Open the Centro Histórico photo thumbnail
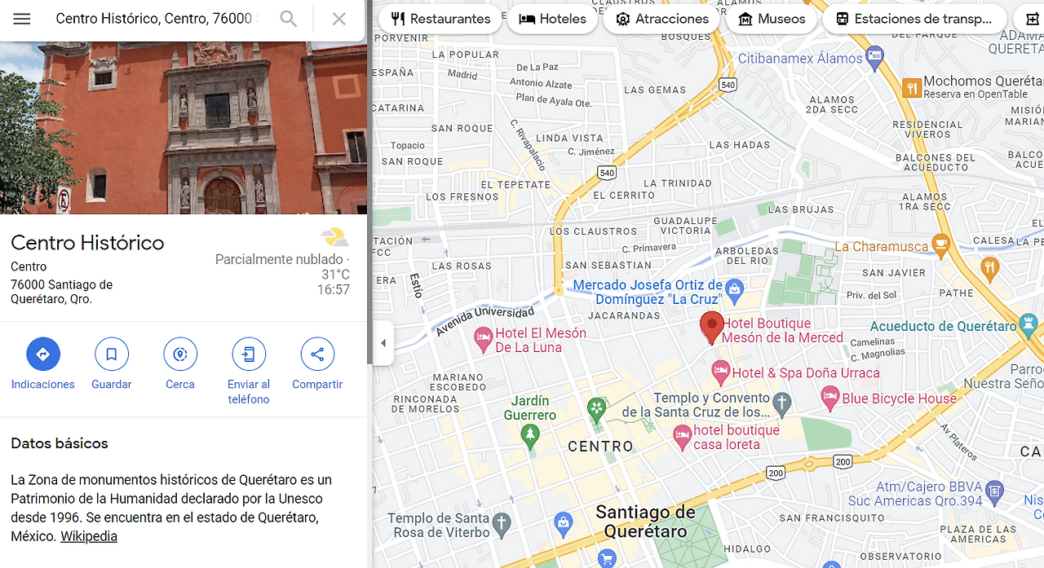This screenshot has height=568, width=1044. pyautogui.click(x=184, y=128)
